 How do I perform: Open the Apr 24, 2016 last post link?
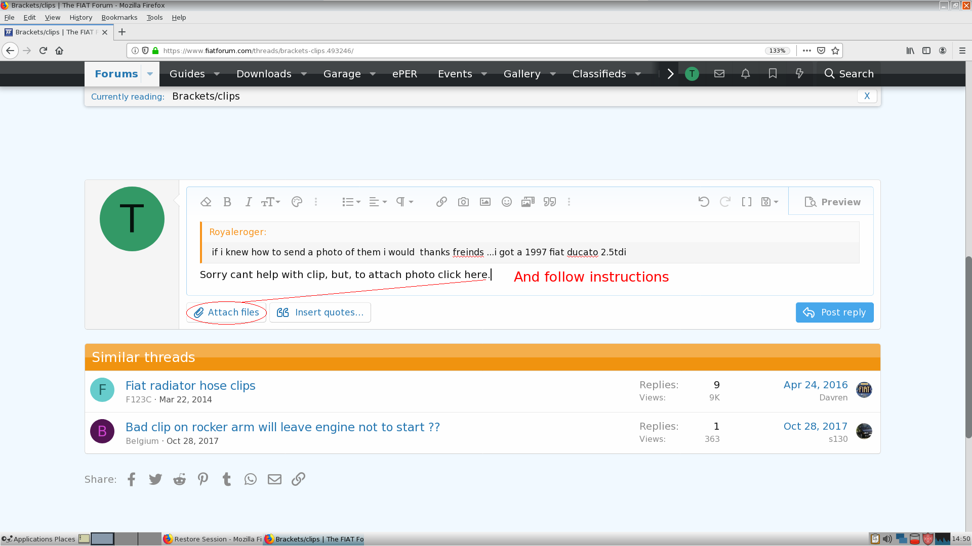tap(816, 385)
